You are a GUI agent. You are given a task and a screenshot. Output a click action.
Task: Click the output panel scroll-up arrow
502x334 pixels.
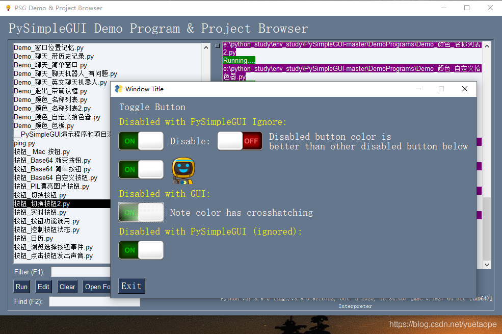pos(487,46)
